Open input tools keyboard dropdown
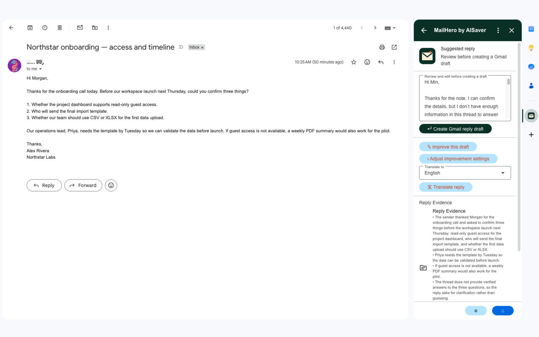 click(x=390, y=28)
